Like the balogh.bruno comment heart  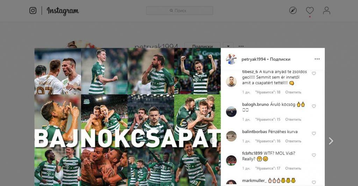click(x=314, y=106)
